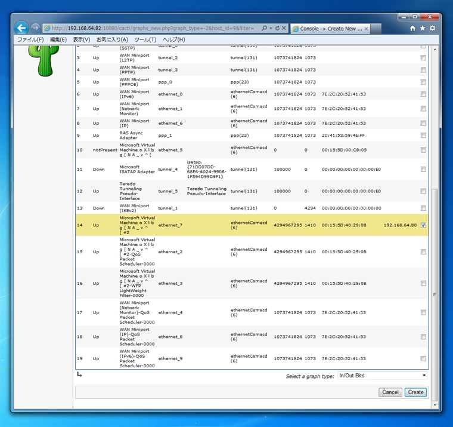The height and width of the screenshot is (427, 453).
Task: Click the Cacti cactus logo
Action: [x=44, y=61]
